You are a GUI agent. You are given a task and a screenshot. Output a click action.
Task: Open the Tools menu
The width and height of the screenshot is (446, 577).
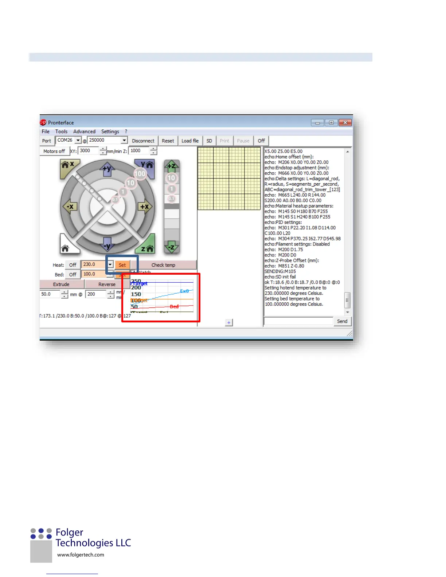click(61, 132)
